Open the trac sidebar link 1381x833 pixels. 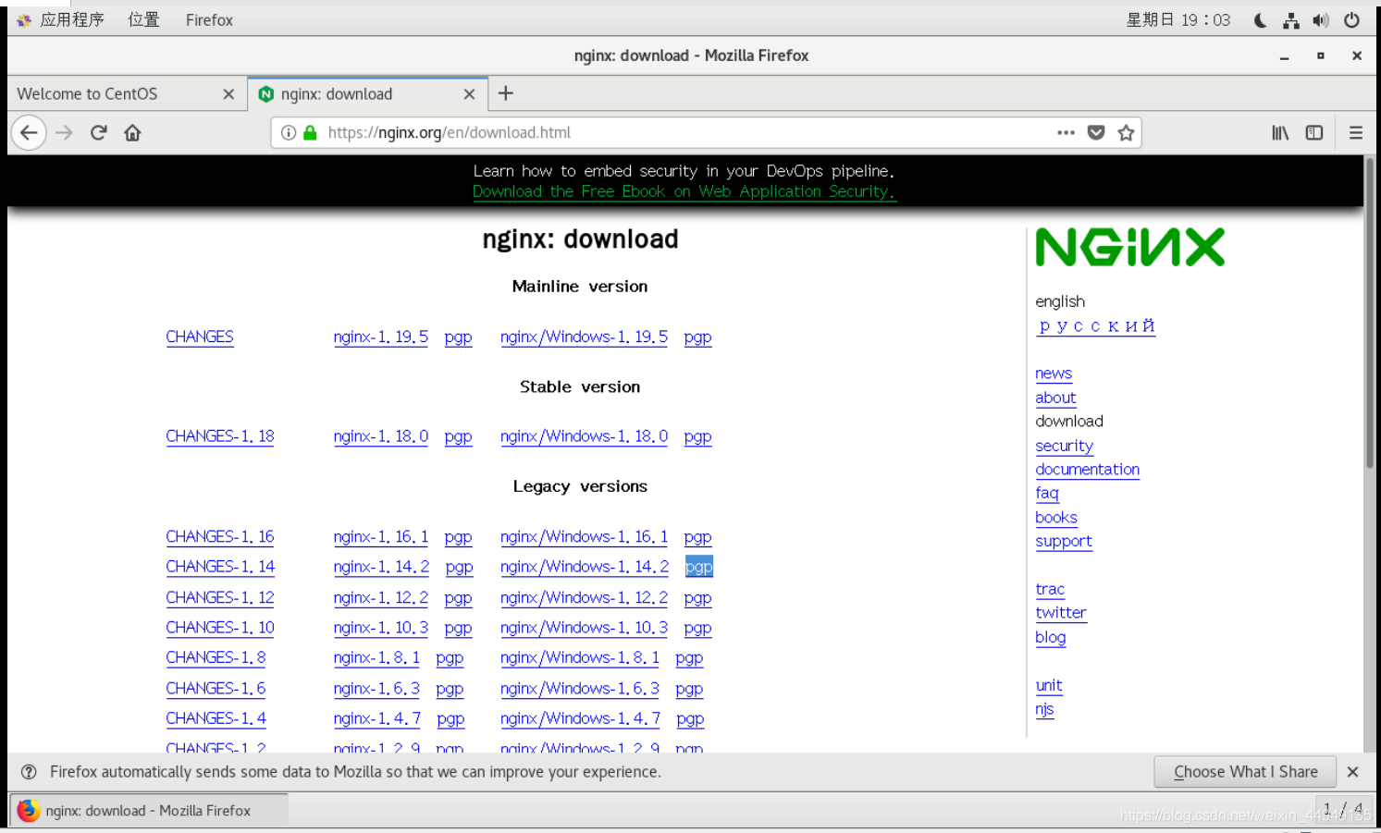[x=1050, y=590]
